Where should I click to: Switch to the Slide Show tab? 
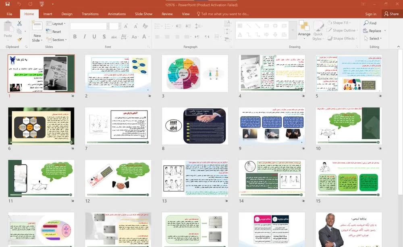pos(144,14)
